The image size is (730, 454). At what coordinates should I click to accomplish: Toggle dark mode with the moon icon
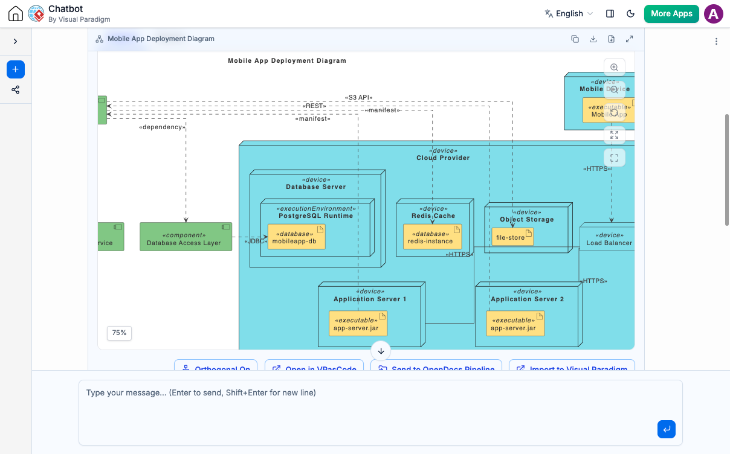[x=630, y=14]
